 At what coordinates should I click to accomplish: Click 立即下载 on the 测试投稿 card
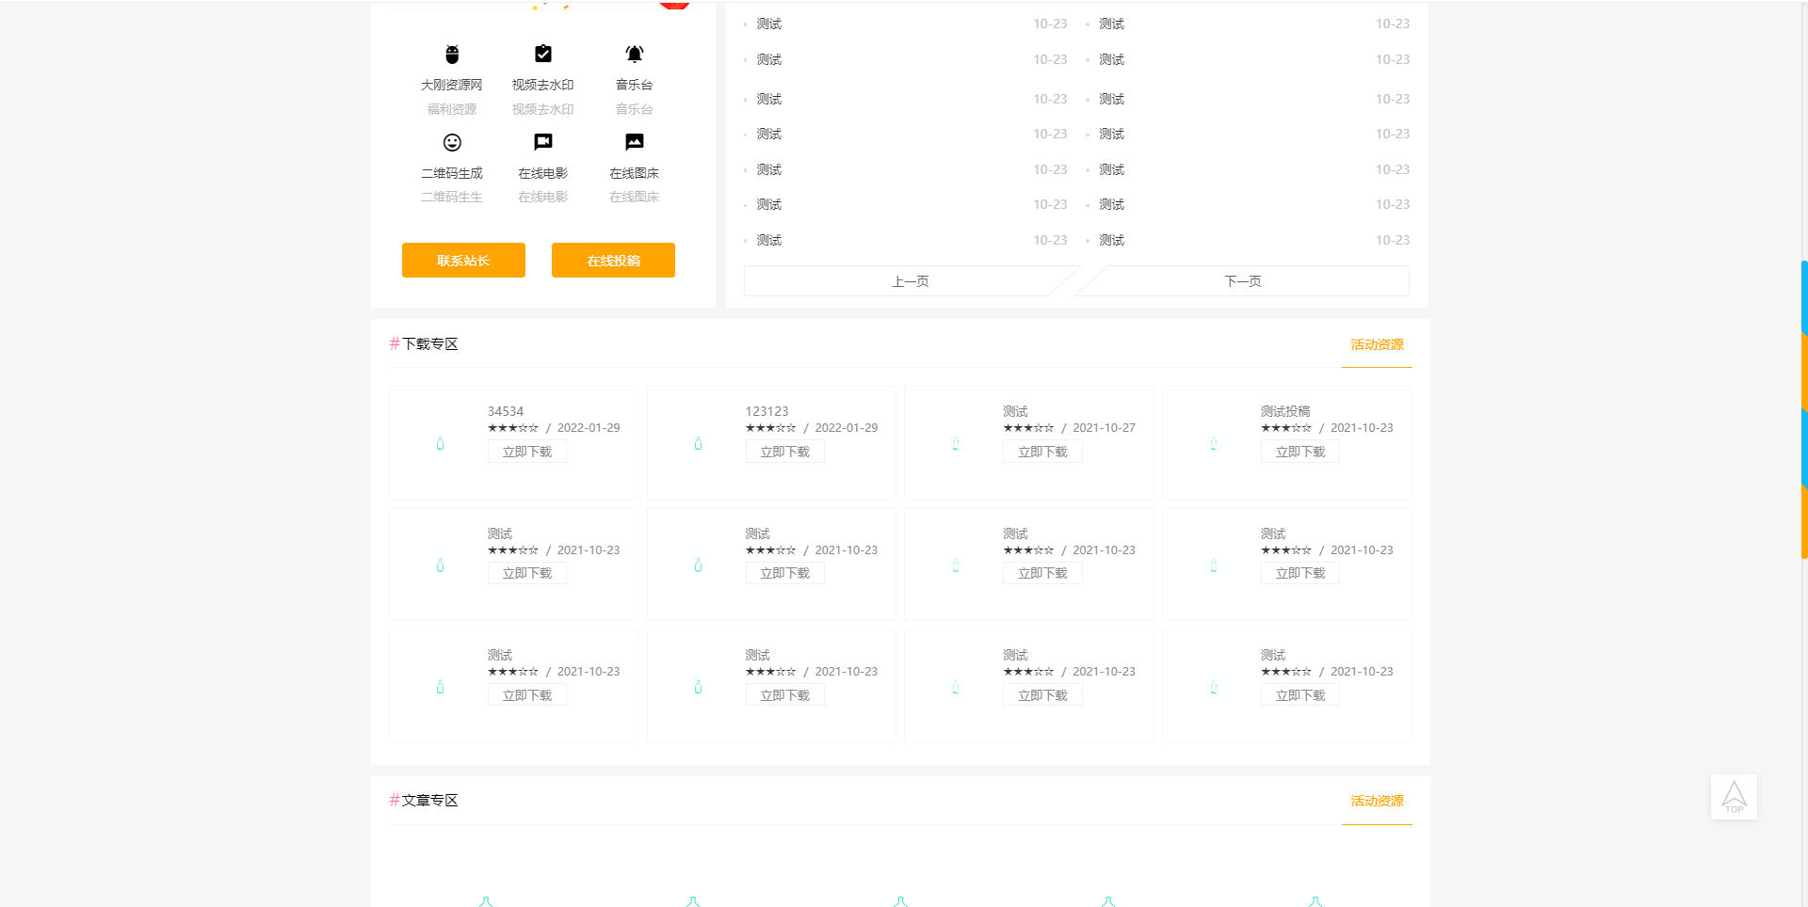coord(1300,452)
